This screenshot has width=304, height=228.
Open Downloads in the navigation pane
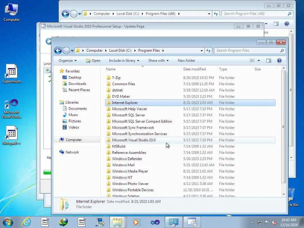point(77,83)
